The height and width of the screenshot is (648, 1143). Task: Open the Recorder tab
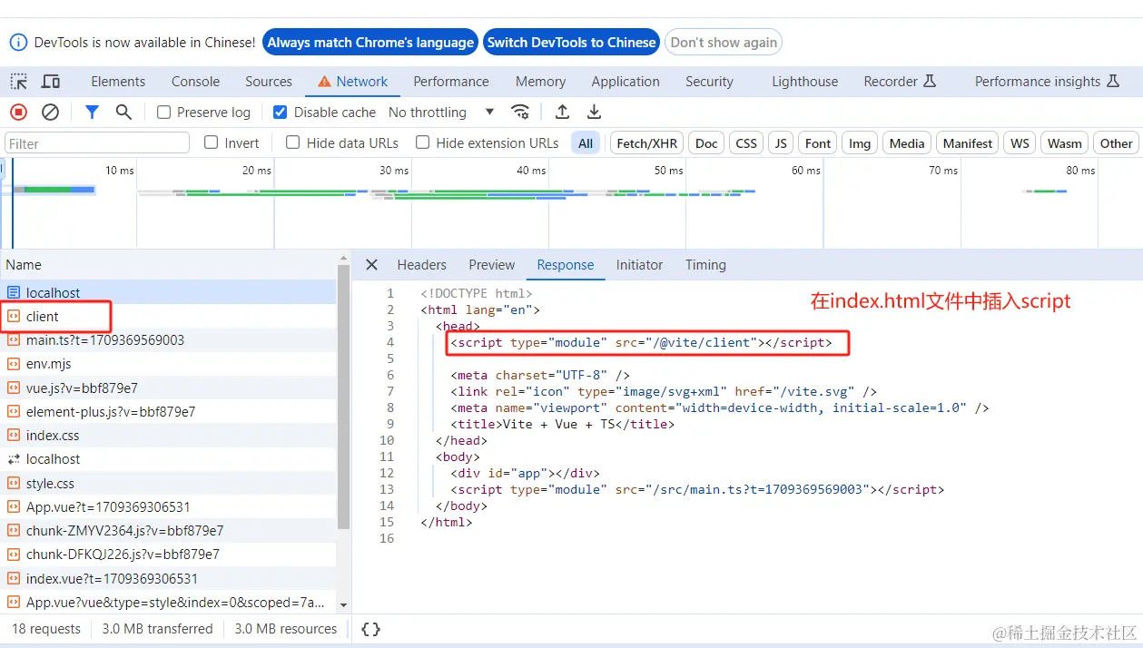[x=900, y=82]
